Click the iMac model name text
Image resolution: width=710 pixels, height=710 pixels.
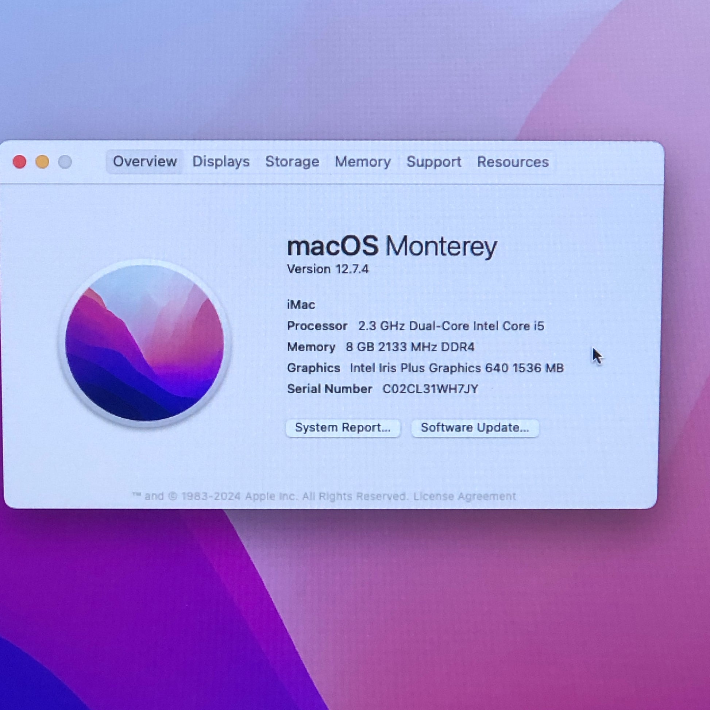pyautogui.click(x=301, y=305)
